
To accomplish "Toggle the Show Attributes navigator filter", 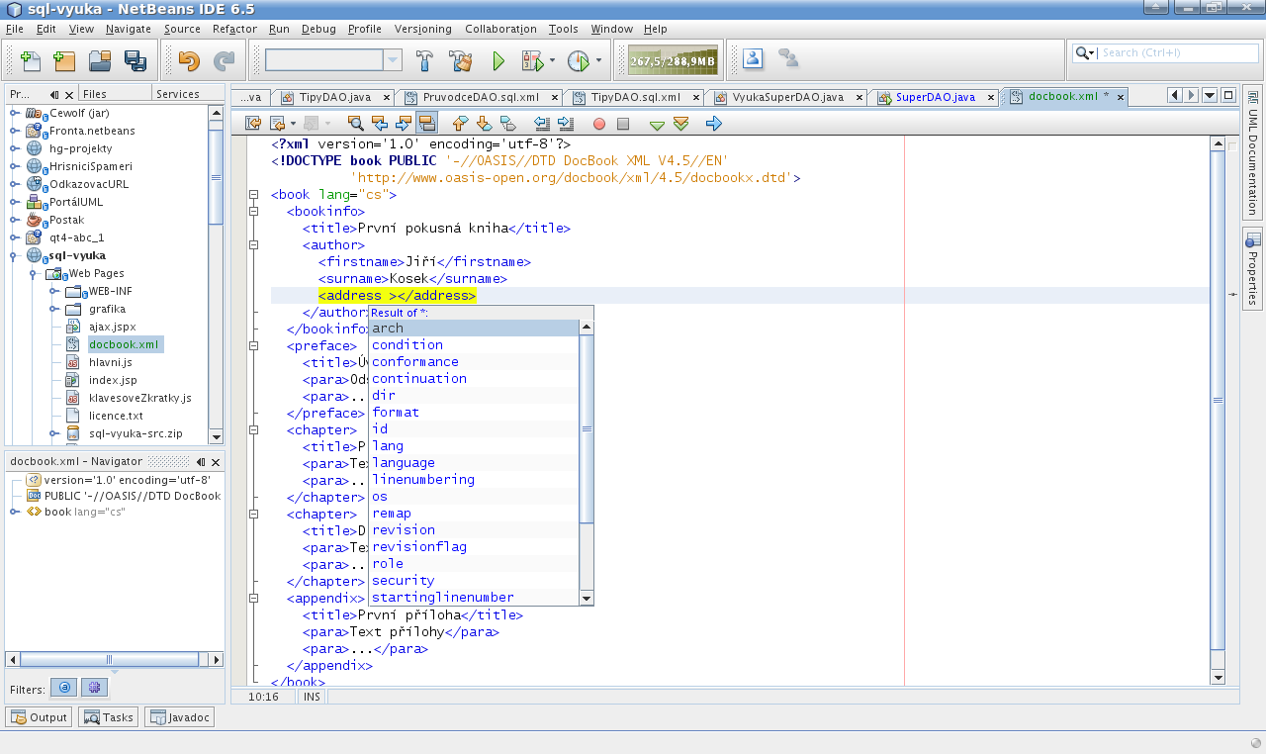I will (63, 688).
